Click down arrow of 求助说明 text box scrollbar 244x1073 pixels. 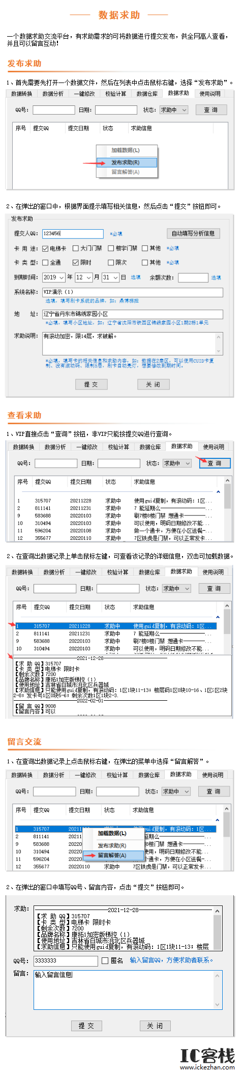(220, 351)
